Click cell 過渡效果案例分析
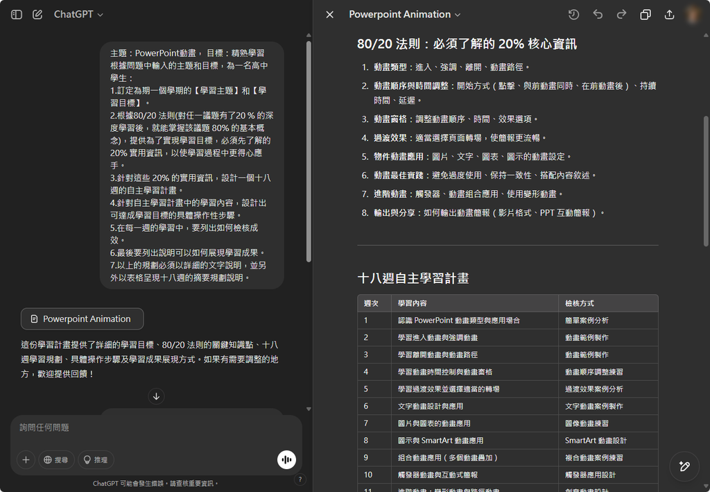Image resolution: width=710 pixels, height=492 pixels. 608,389
